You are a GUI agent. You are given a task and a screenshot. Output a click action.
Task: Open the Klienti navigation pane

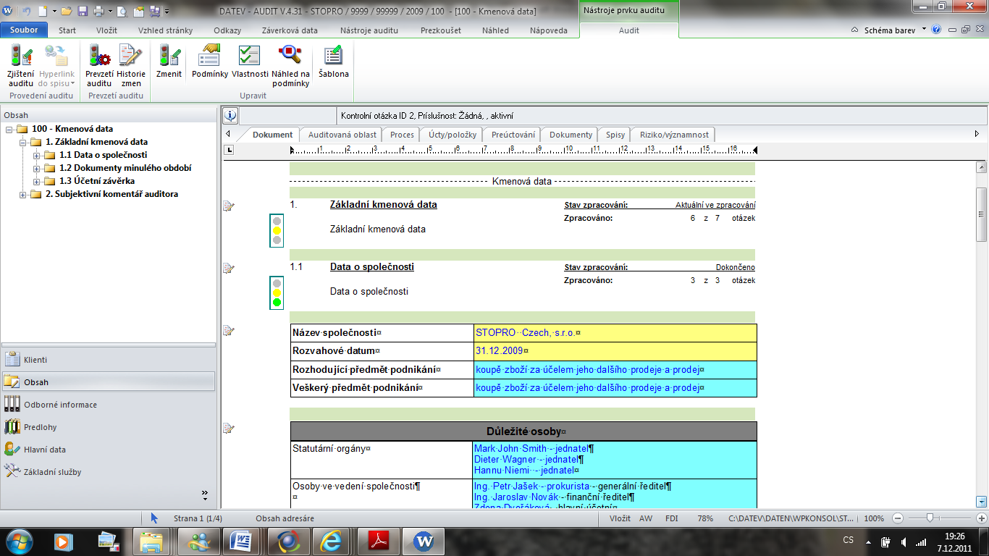point(108,360)
